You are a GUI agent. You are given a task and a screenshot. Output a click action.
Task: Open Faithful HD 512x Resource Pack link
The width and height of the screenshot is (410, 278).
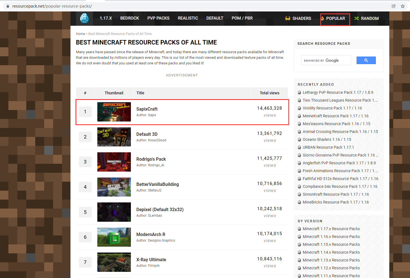(340, 179)
